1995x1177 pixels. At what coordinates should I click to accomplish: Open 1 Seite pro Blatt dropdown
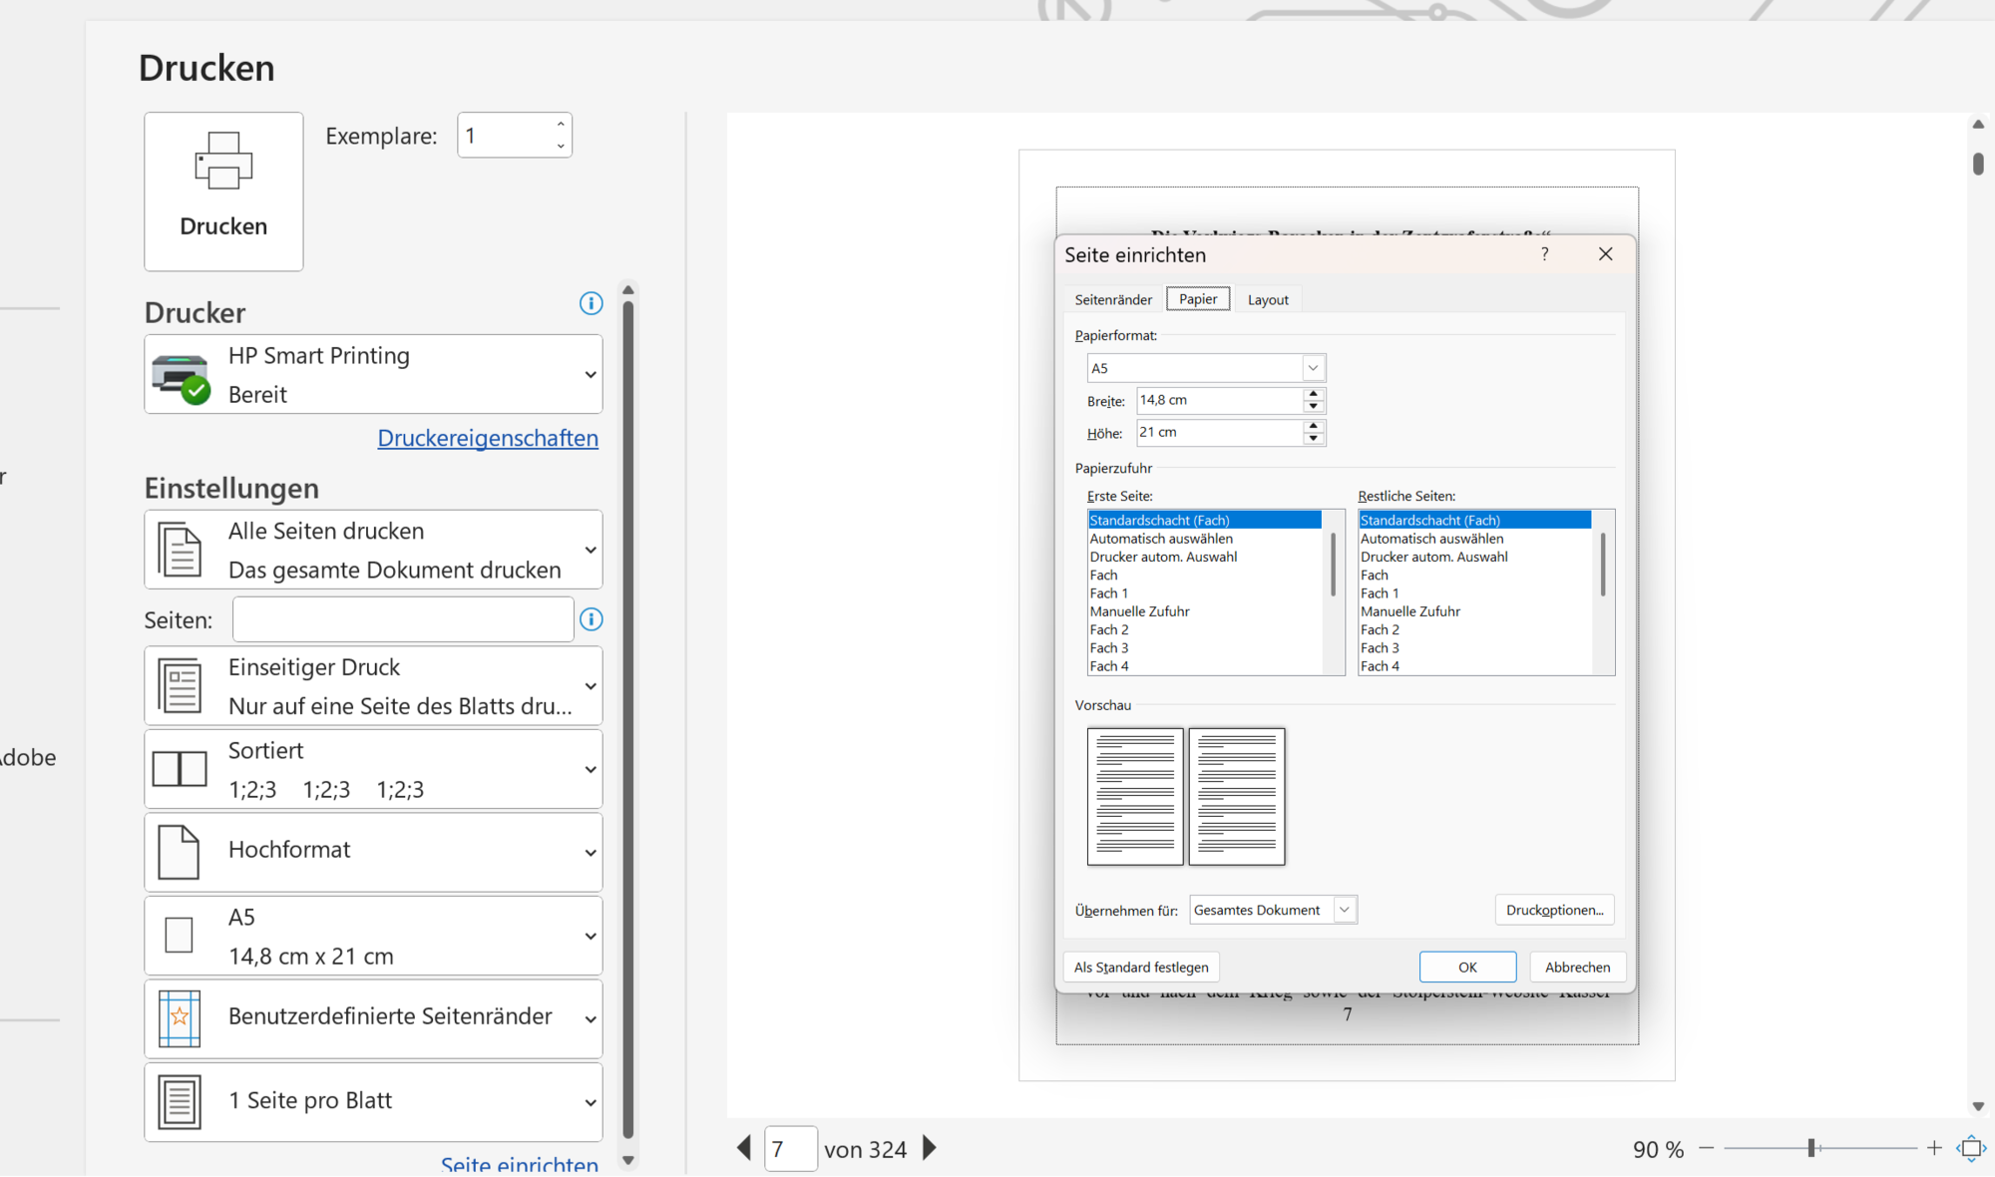(373, 1102)
